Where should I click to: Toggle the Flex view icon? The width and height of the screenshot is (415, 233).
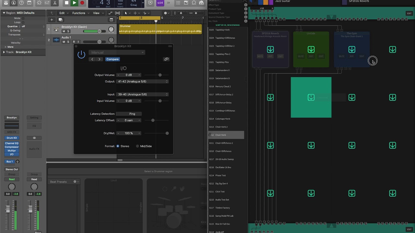[117, 13]
